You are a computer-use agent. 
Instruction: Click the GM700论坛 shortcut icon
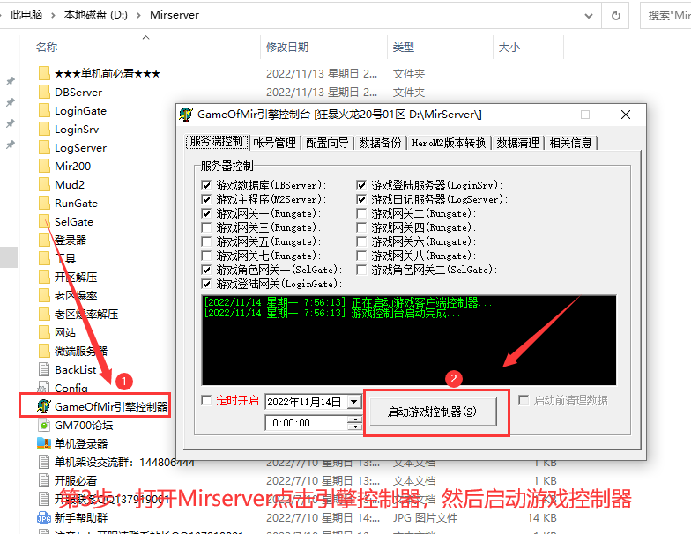click(x=44, y=425)
